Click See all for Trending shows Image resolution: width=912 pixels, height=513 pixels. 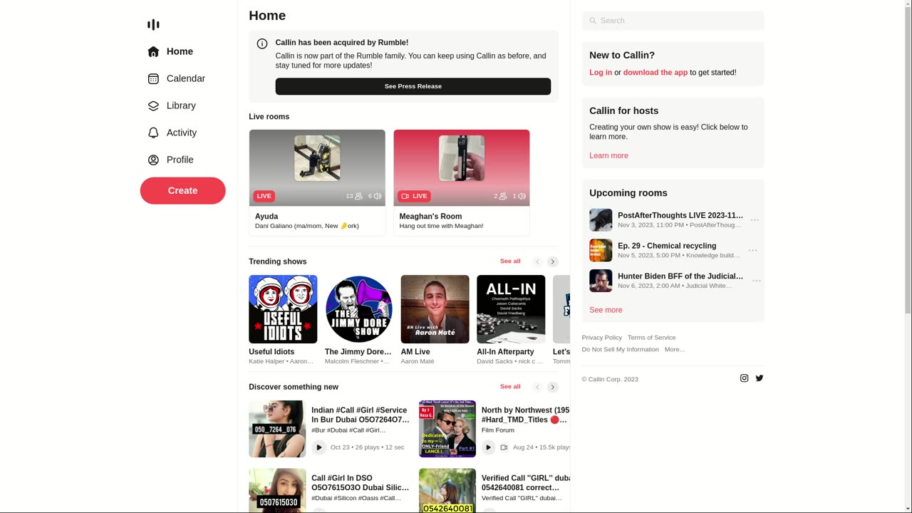point(510,261)
